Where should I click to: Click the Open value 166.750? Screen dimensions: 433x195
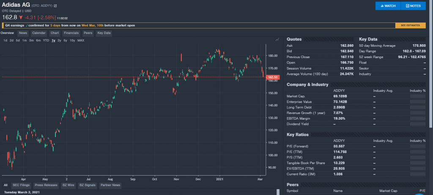[x=347, y=62]
